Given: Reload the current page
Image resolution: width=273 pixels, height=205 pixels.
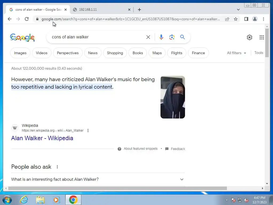Looking at the screenshot, I should [27, 19].
